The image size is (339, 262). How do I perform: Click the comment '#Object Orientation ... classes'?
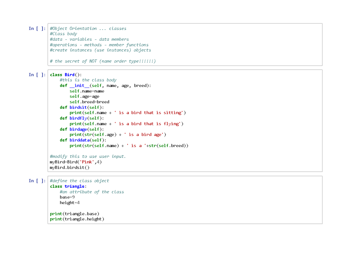88,28
